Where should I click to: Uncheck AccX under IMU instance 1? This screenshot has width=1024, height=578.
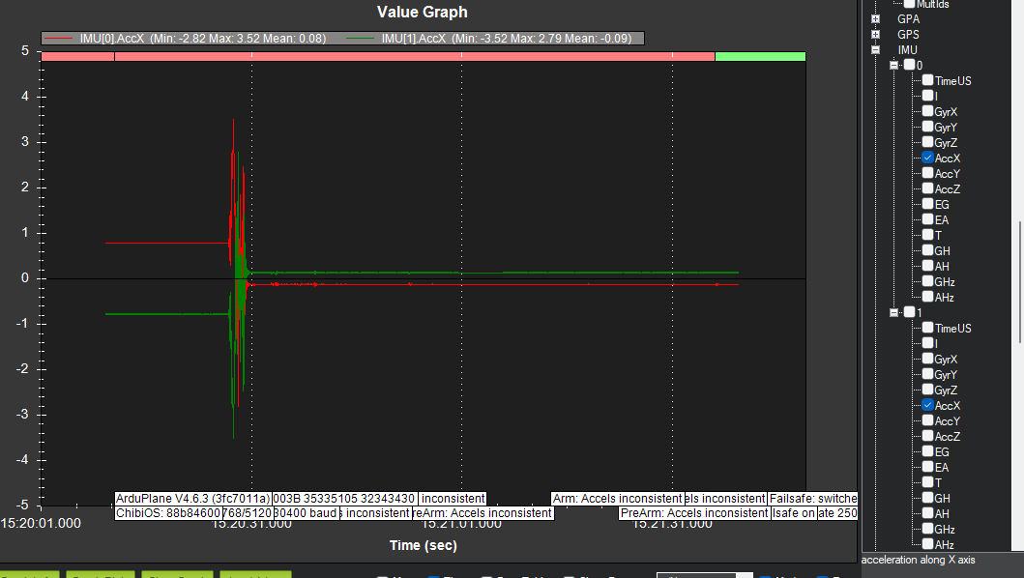coord(927,405)
